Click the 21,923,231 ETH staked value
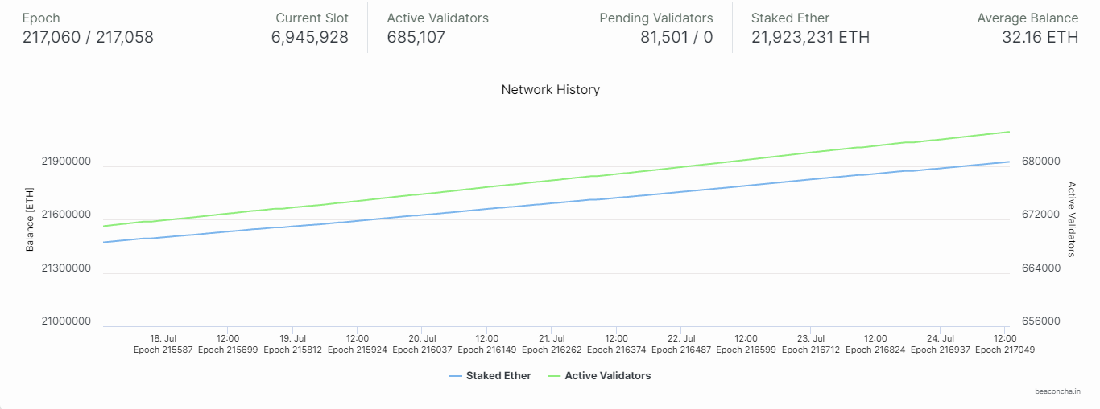Viewport: 1100px width, 409px height. [x=810, y=37]
